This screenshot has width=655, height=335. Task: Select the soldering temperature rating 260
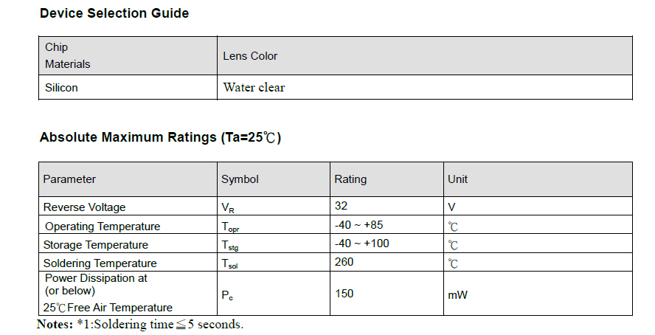pyautogui.click(x=344, y=262)
